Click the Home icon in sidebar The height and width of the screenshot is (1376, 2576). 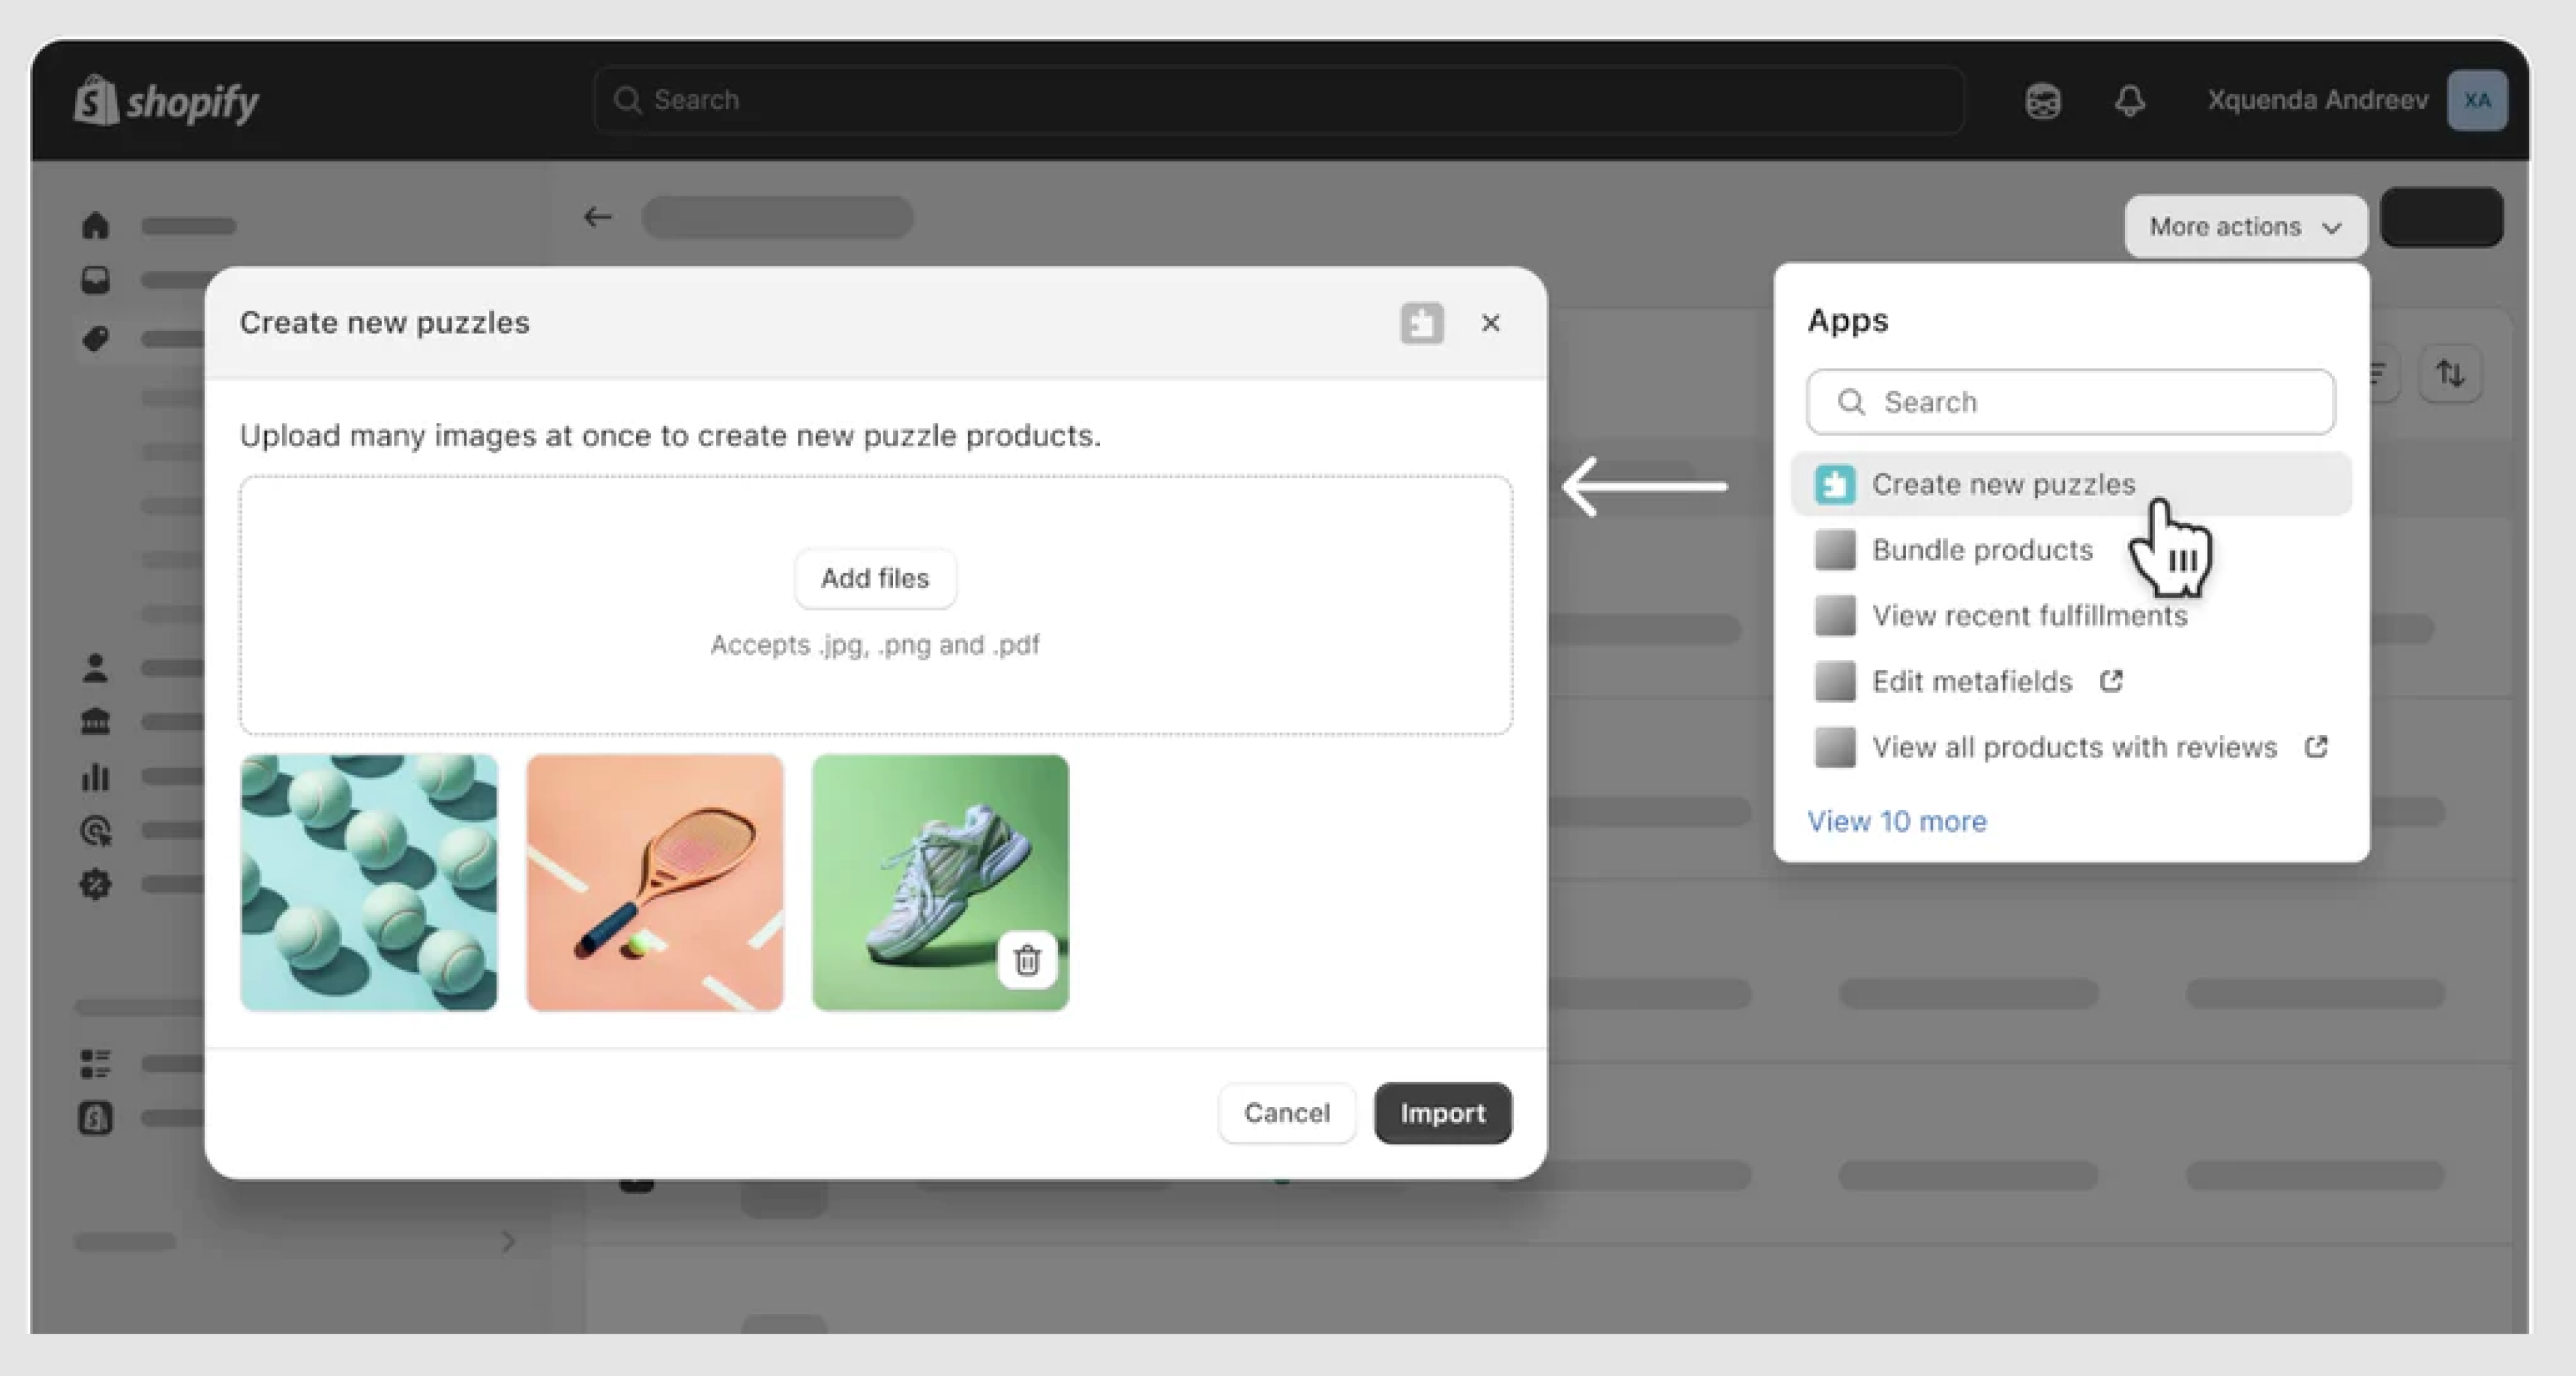(95, 225)
